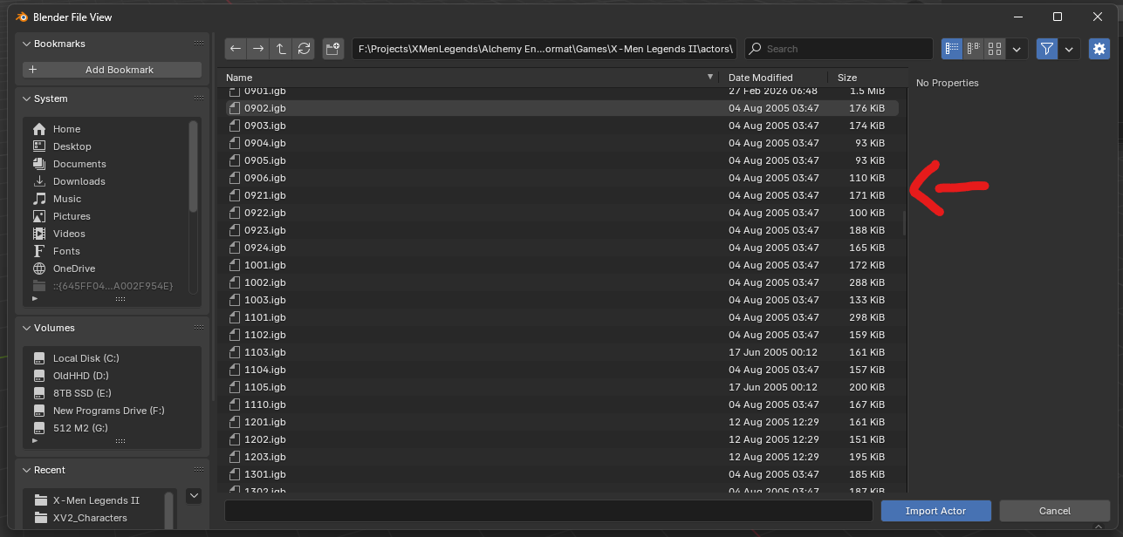Select file 0921.igb
1123x537 pixels.
[x=561, y=195]
